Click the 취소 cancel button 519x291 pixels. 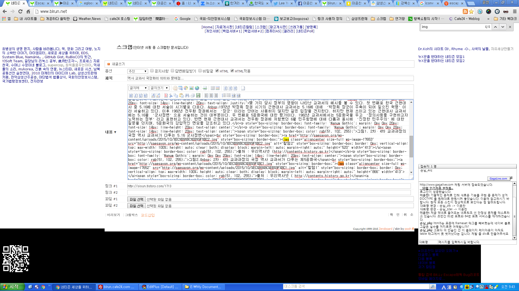coord(408,214)
